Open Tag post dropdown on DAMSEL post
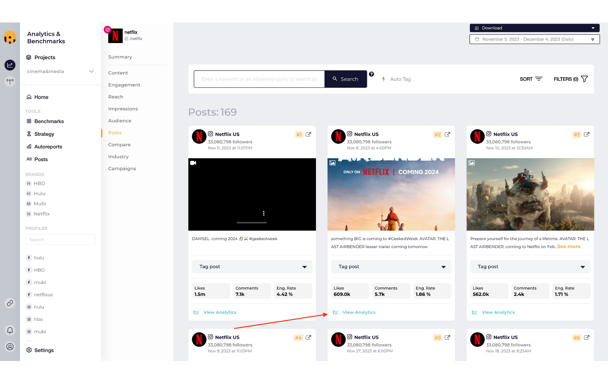 [x=252, y=267]
